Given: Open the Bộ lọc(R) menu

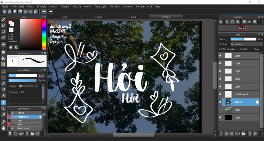Looking at the screenshot, I should (x=41, y=6).
